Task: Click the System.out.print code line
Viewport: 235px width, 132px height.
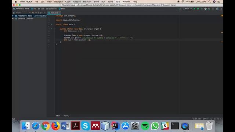Action: coord(98,38)
